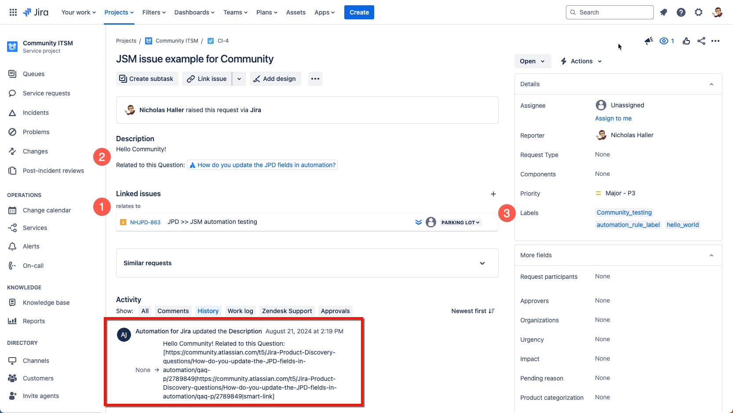Like this issue with the thumbs up
The image size is (733, 413).
686,41
